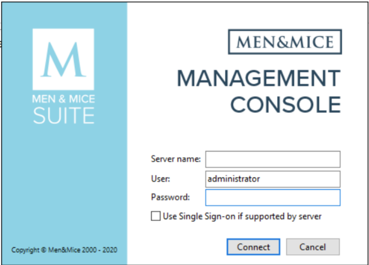
Task: Click the Single Sign-on label text
Action: click(242, 216)
